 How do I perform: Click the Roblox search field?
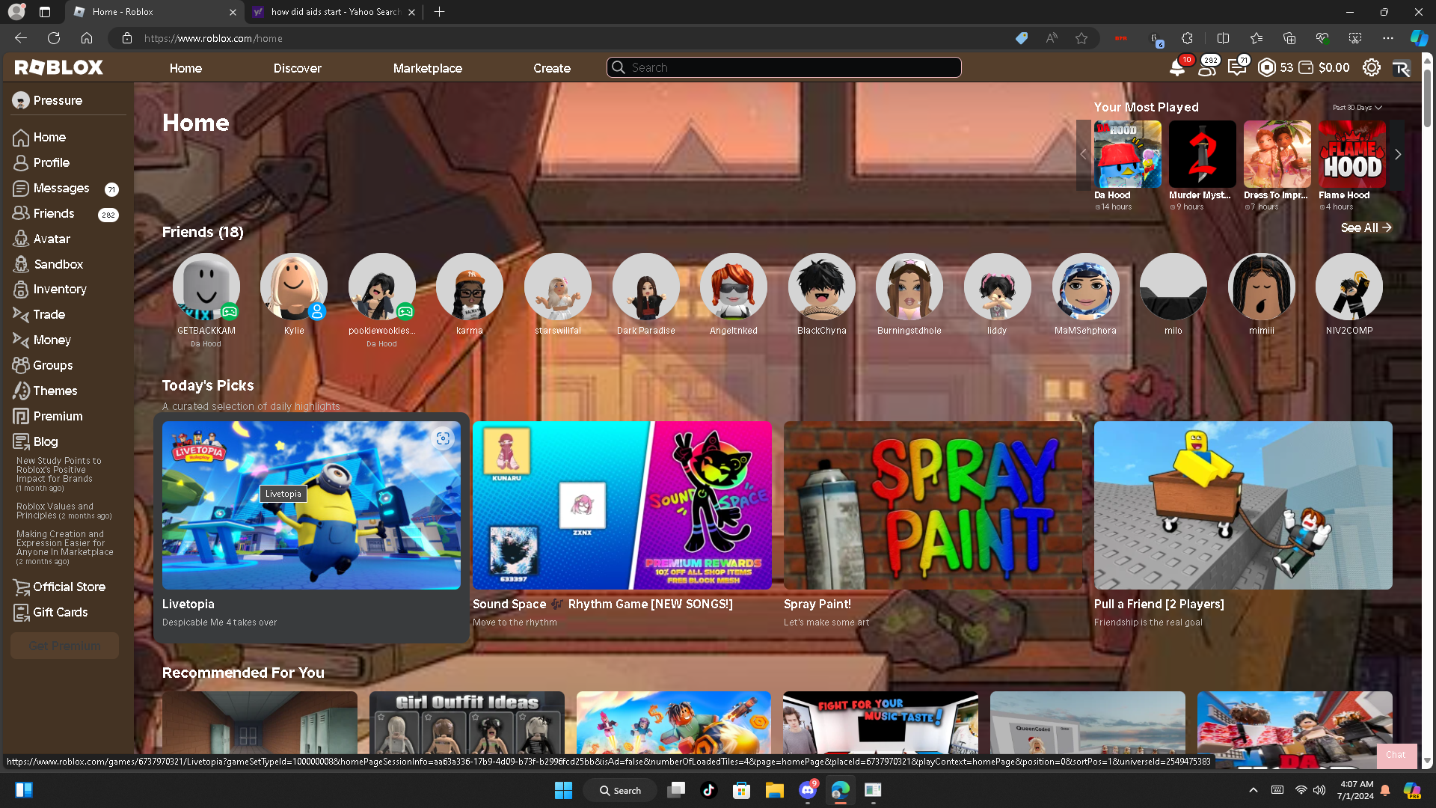tap(784, 67)
